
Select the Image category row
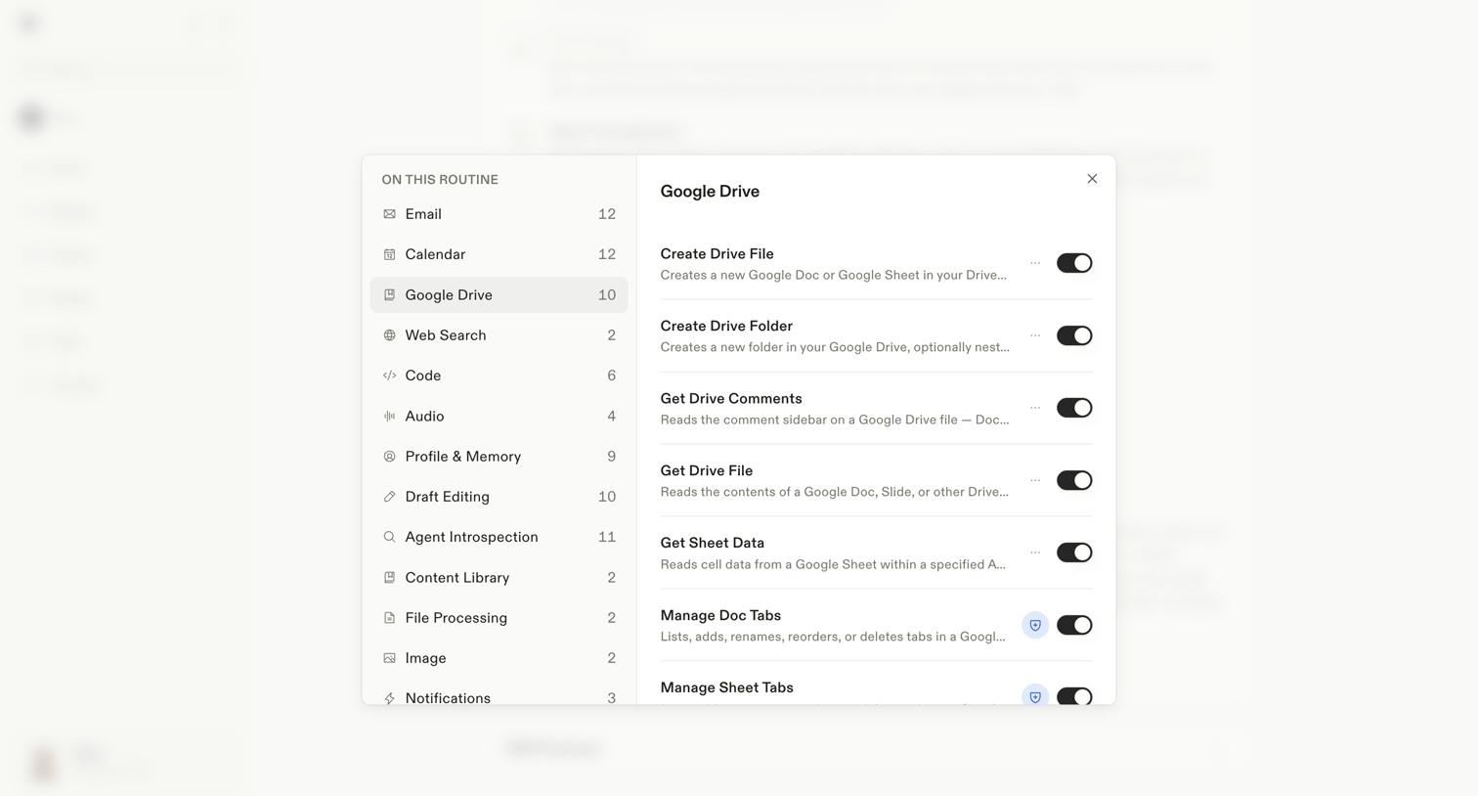(x=499, y=658)
